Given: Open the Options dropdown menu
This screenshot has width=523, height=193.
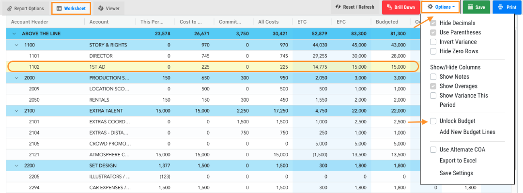Looking at the screenshot, I should 440,7.
